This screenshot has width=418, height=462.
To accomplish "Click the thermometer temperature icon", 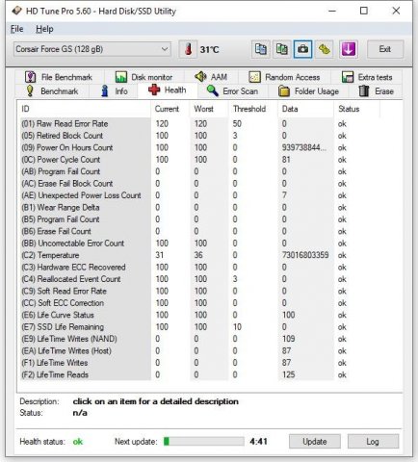I will point(188,49).
